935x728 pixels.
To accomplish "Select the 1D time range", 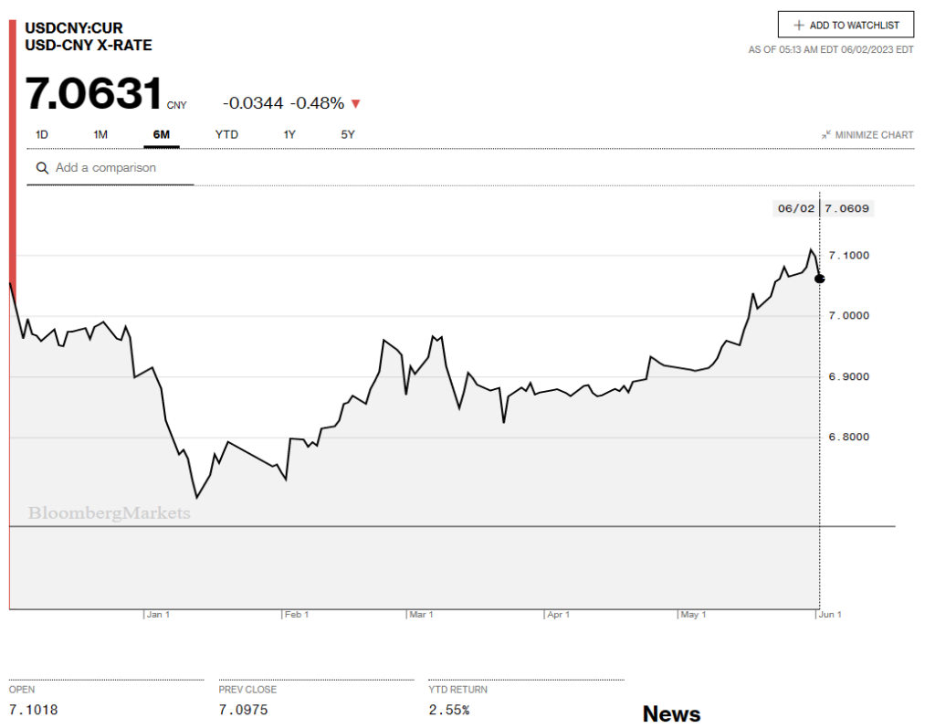I will pyautogui.click(x=42, y=135).
